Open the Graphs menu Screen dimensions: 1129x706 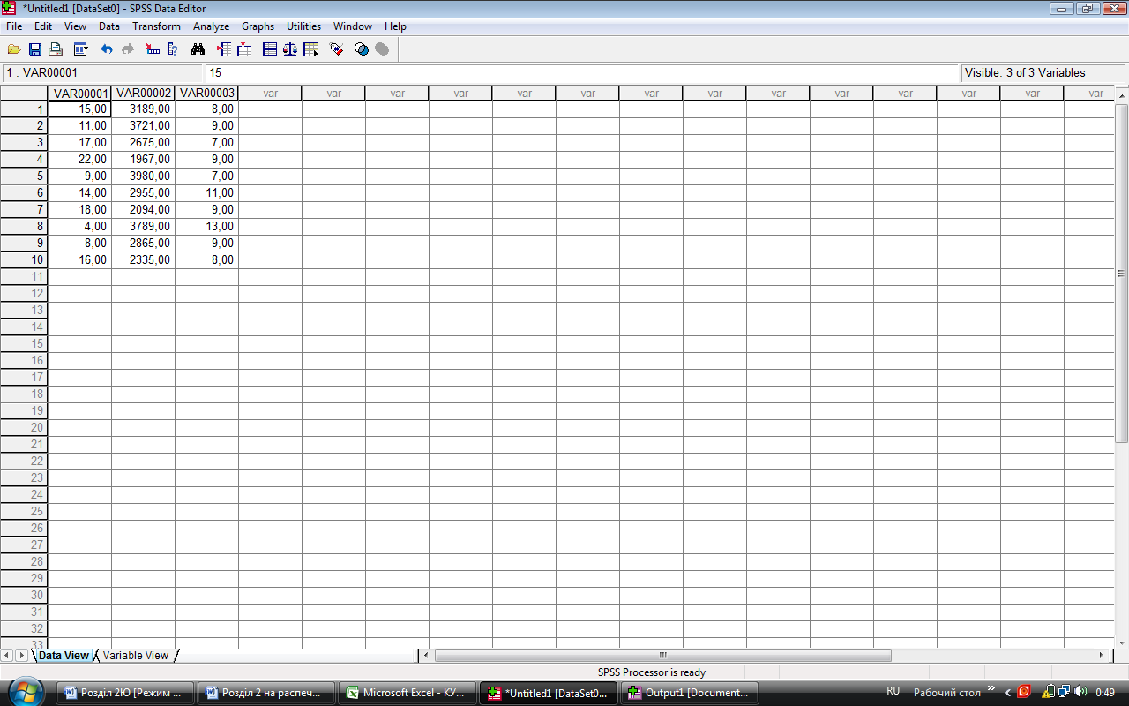click(x=258, y=26)
